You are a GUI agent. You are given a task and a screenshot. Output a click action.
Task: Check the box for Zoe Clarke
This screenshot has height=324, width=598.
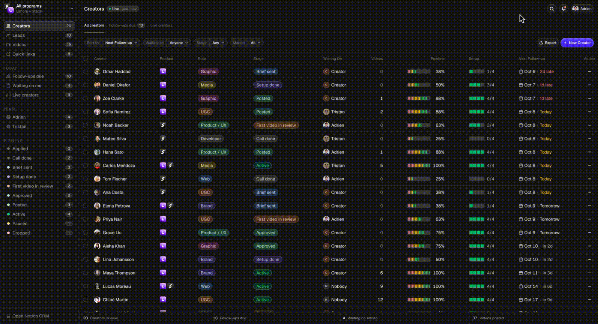coord(85,98)
